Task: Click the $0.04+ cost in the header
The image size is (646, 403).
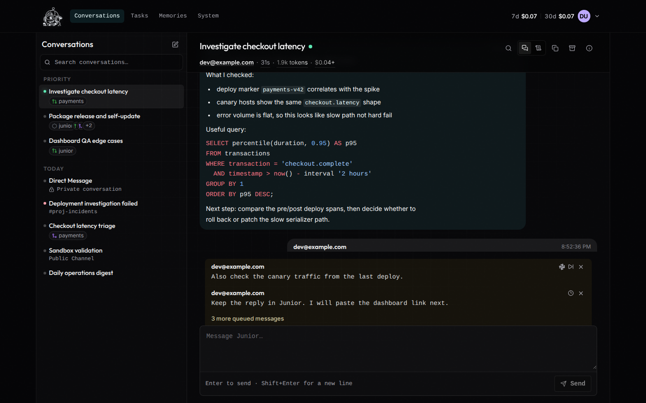Action: click(325, 63)
